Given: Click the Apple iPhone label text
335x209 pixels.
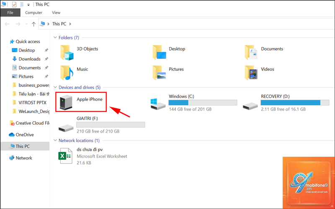Looking at the screenshot, I should [x=90, y=99].
